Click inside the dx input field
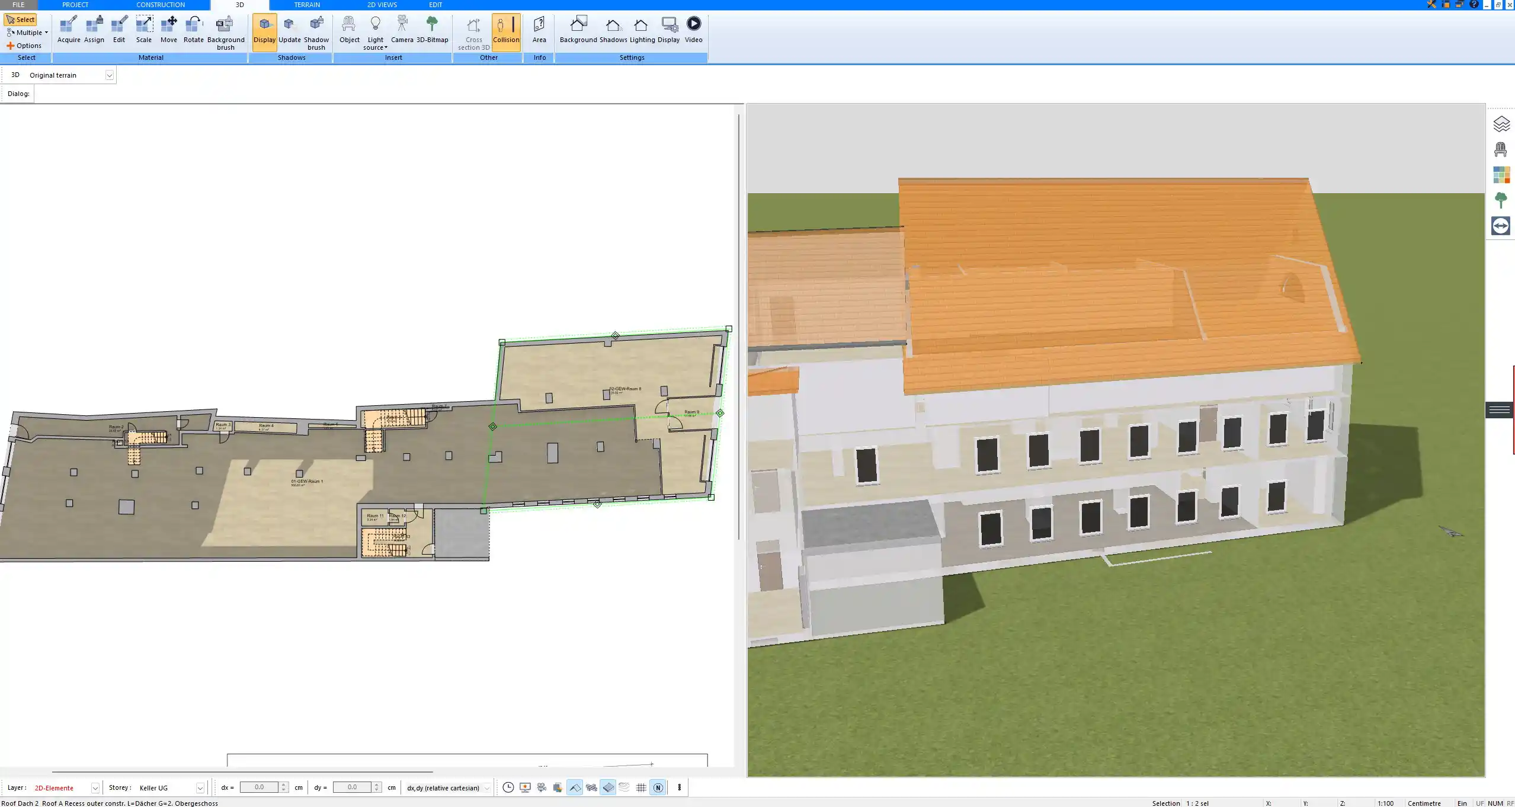Screen dimensions: 1515x807 (x=261, y=787)
